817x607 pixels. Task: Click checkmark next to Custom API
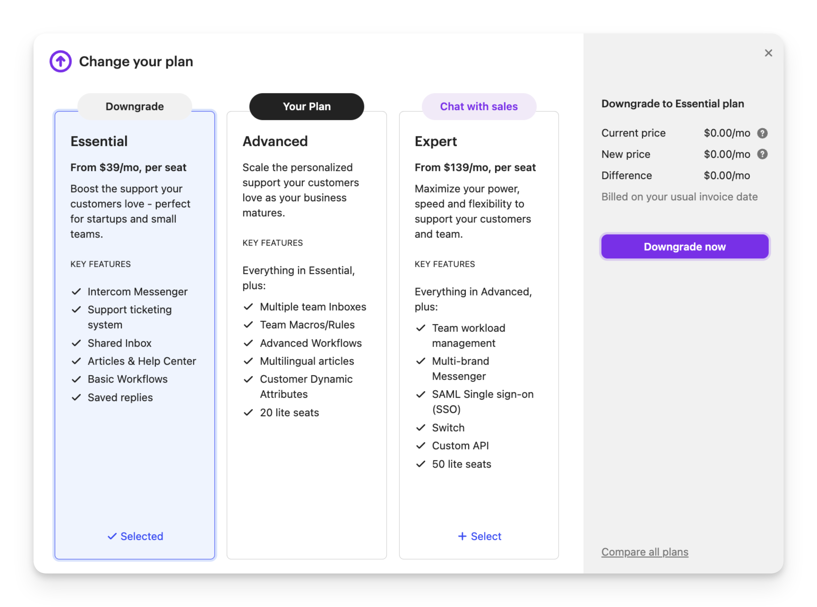point(421,446)
